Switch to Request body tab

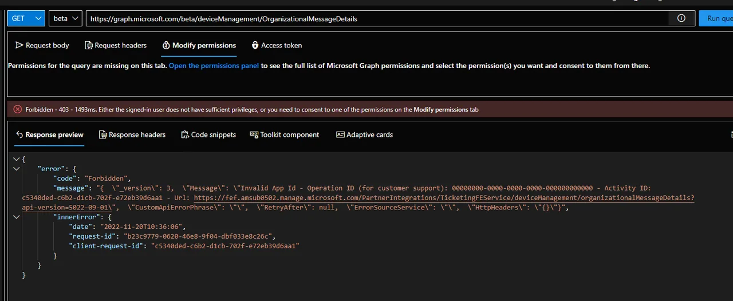[42, 45]
